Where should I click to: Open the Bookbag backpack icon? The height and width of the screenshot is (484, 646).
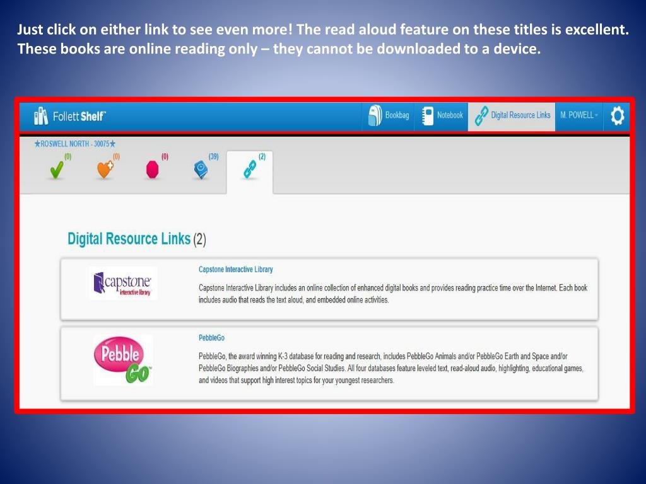click(x=375, y=116)
